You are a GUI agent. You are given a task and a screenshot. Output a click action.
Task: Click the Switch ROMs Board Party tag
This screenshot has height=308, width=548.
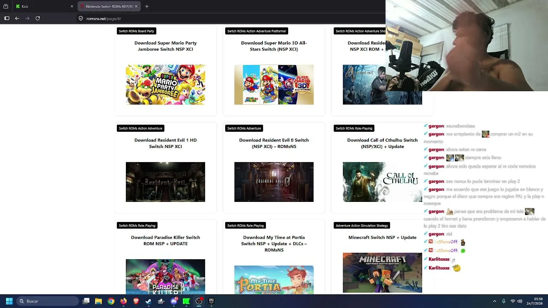pyautogui.click(x=136, y=31)
